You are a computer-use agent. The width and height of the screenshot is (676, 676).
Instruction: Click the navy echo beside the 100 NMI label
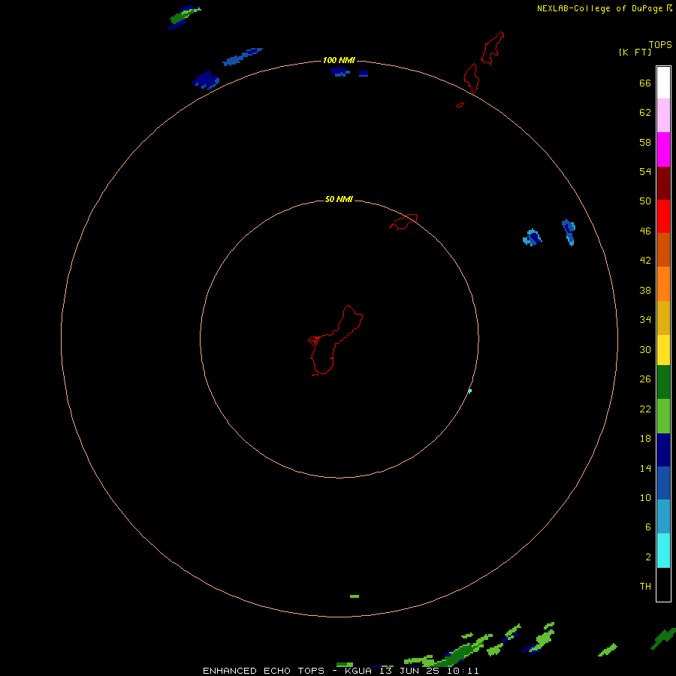(340, 71)
